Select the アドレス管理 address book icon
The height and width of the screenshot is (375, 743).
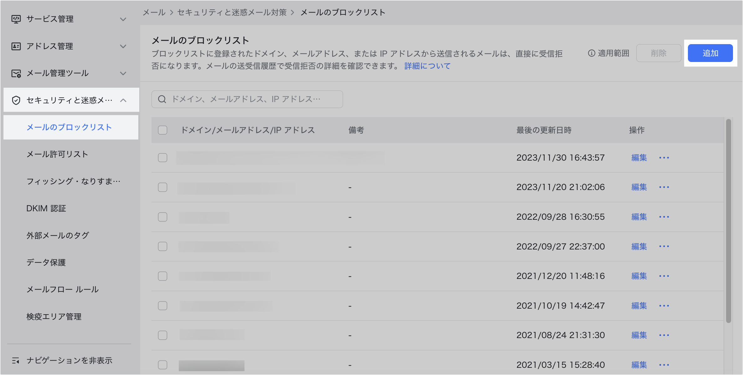click(x=16, y=46)
